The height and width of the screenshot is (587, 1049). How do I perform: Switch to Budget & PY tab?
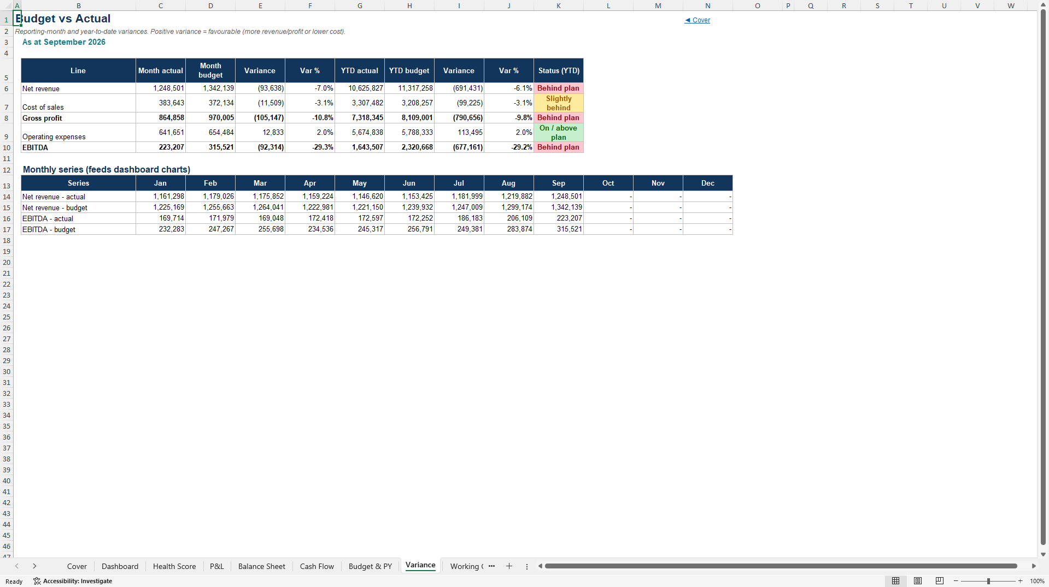point(370,566)
